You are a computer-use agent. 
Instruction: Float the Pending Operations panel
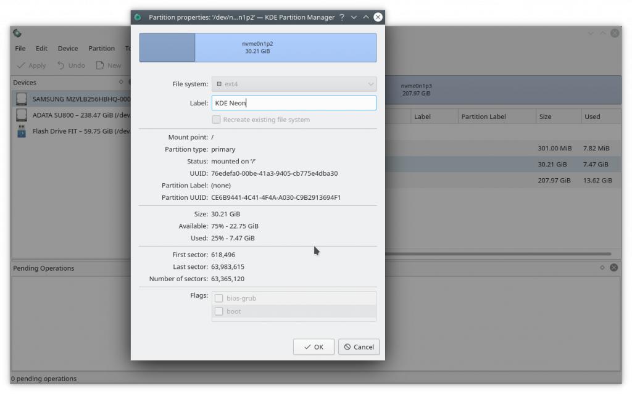point(602,268)
